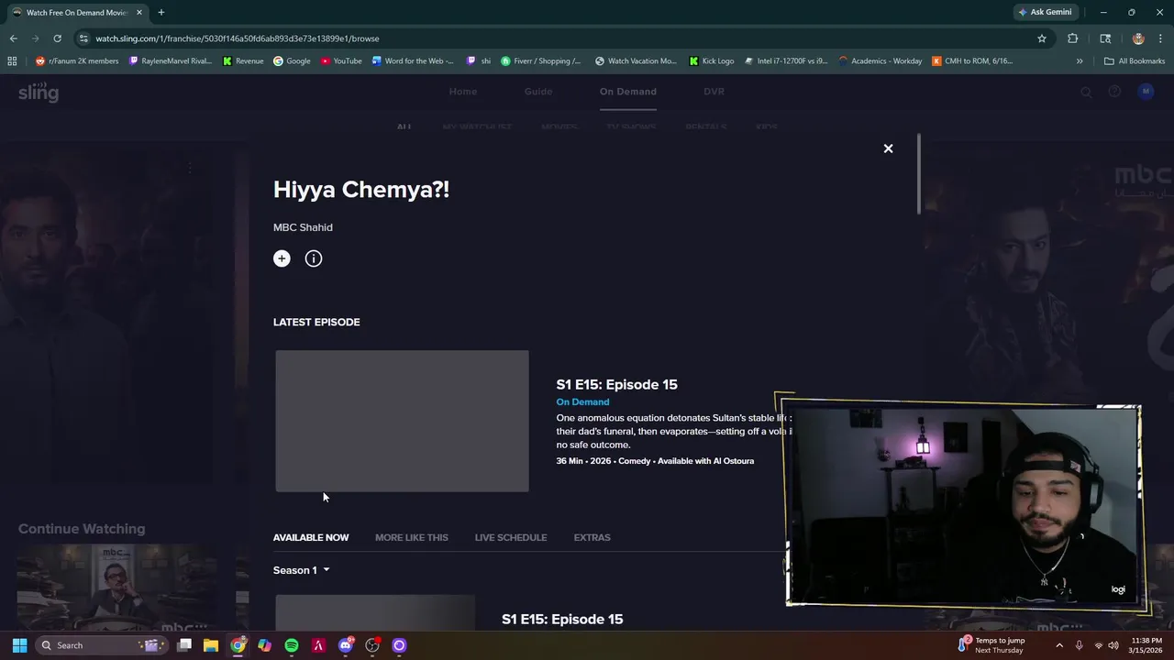
Task: Select the Guide navigation item
Action: pyautogui.click(x=538, y=92)
